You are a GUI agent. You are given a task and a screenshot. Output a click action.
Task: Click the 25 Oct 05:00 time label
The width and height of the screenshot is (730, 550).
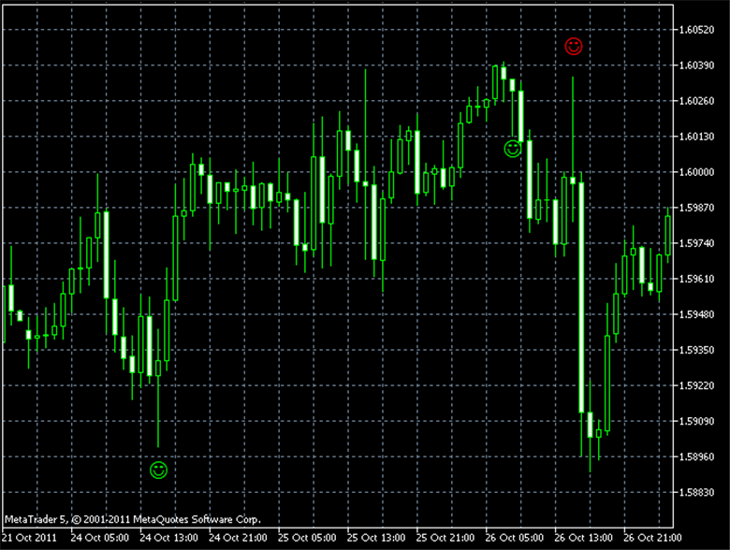click(307, 538)
